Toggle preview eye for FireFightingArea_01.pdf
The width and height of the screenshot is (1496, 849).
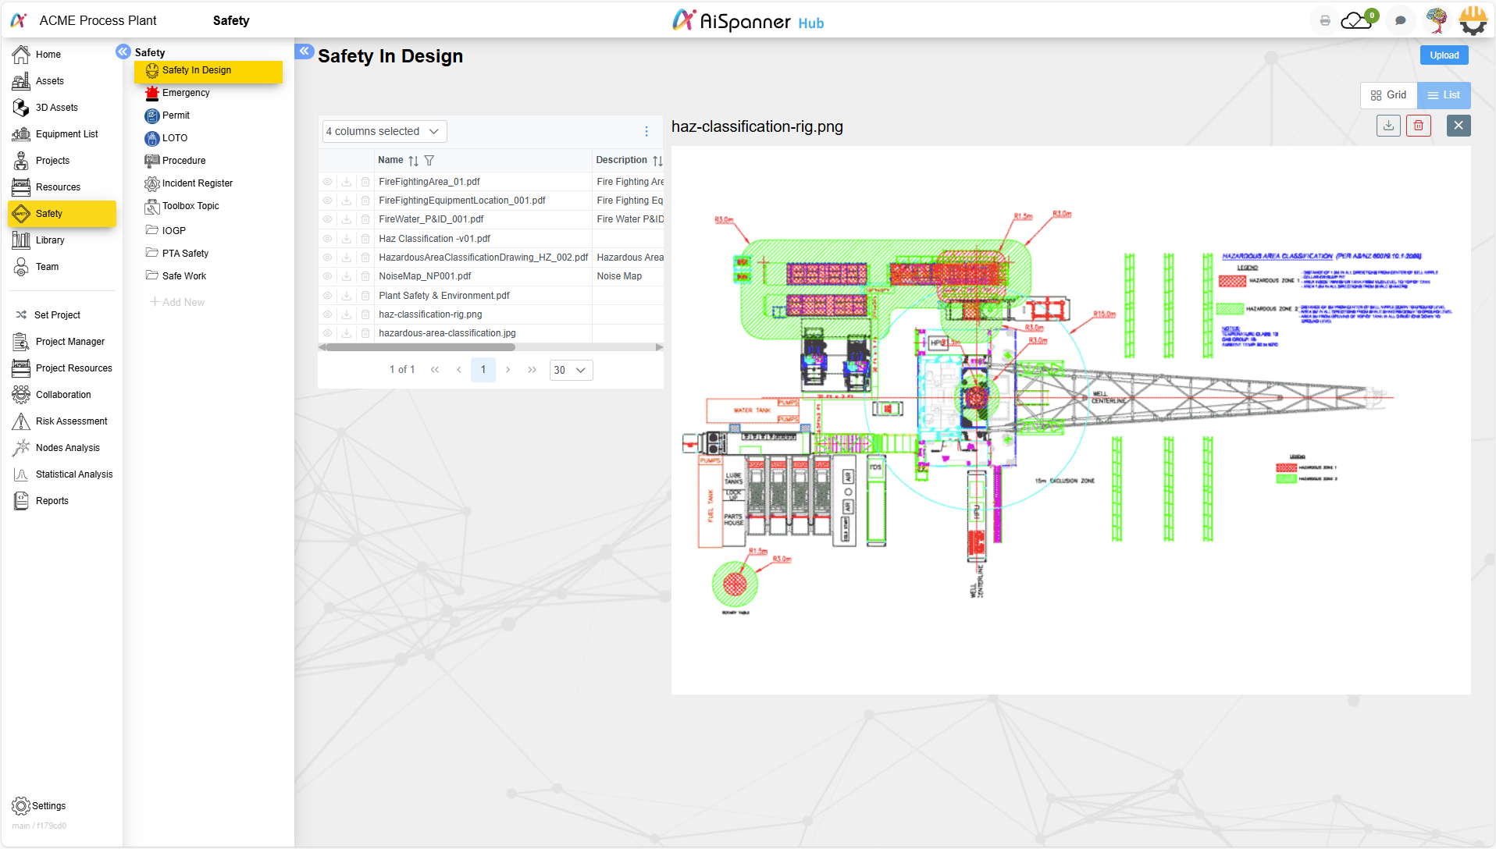click(x=327, y=182)
